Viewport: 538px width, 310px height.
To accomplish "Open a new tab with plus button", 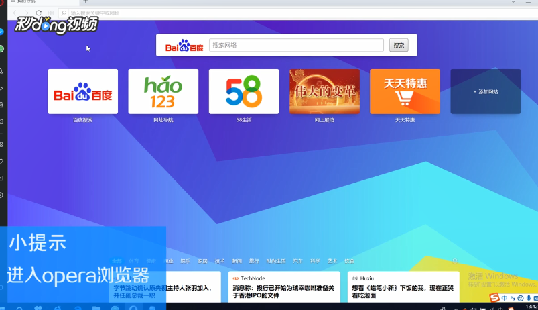I will point(86,1).
